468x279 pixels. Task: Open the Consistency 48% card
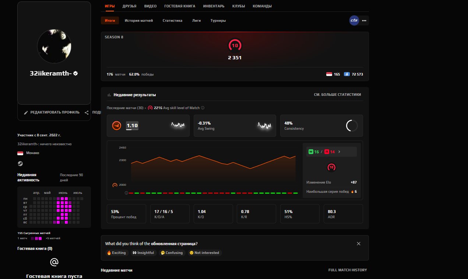(321, 126)
